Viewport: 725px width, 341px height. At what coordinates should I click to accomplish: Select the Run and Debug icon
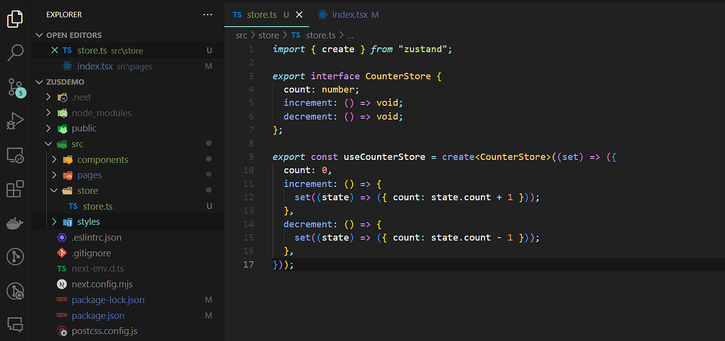[x=15, y=121]
